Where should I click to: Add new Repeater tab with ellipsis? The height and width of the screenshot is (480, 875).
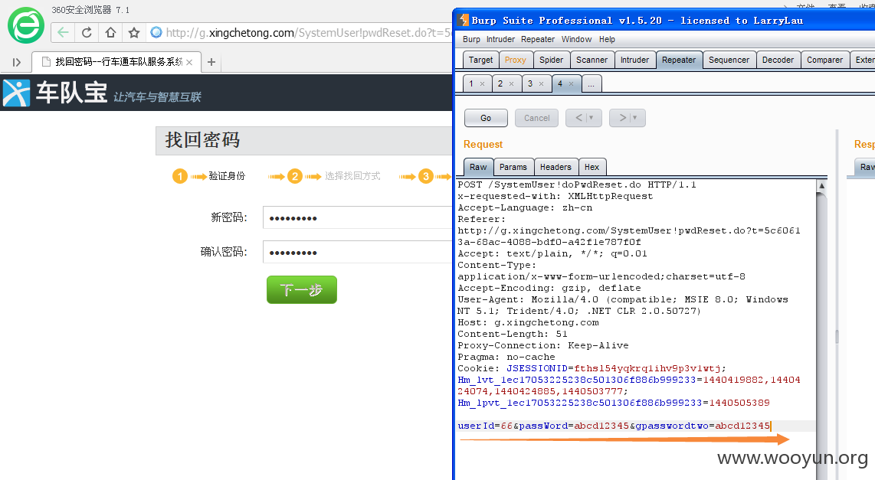(x=591, y=83)
